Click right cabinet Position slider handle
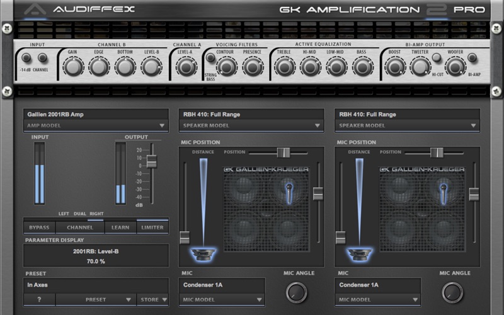The height and width of the screenshot is (315, 504). click(437, 152)
